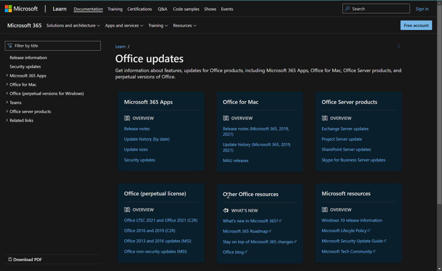Open Training in the top navigation

[x=115, y=9]
